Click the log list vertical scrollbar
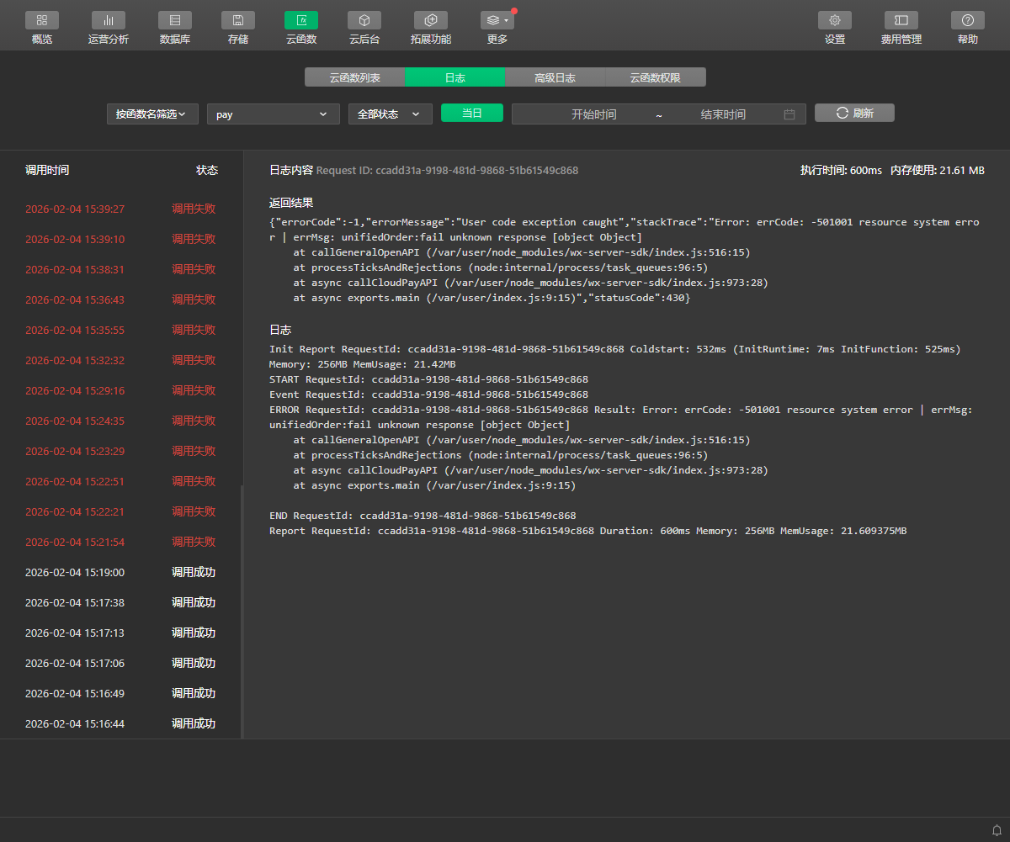 click(x=242, y=612)
